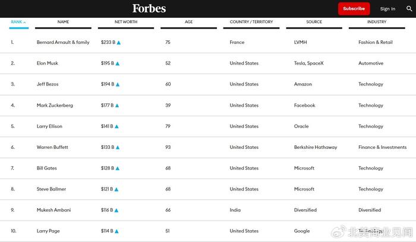
Task: Click the blue triangle beside $177 B
Action: click(117, 106)
